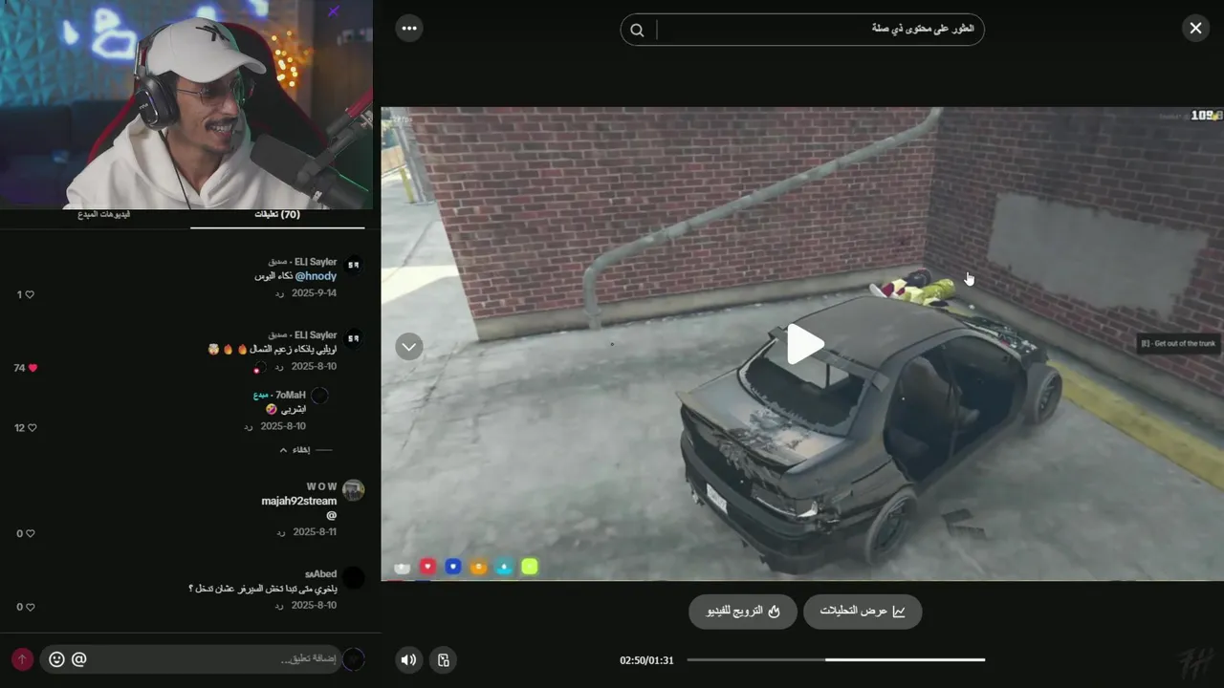The width and height of the screenshot is (1224, 688).
Task: Insert a mention with the @ icon
Action: click(79, 659)
